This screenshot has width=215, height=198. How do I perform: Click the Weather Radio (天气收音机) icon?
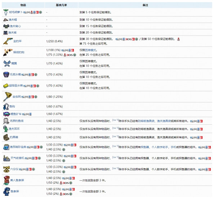pyautogui.click(x=6, y=158)
